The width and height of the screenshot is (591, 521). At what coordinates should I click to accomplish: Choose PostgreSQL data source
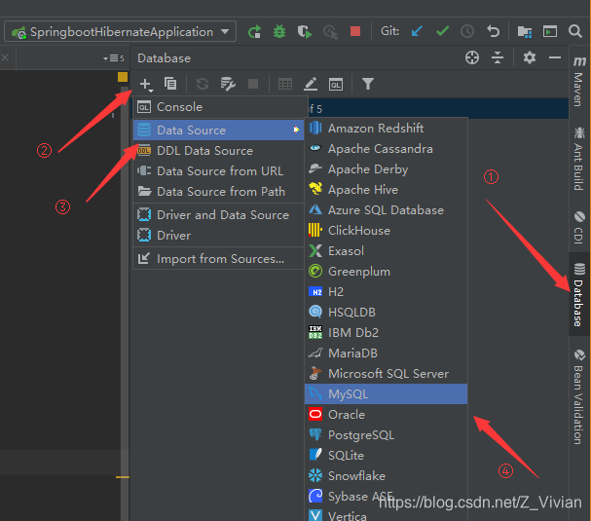click(x=386, y=435)
